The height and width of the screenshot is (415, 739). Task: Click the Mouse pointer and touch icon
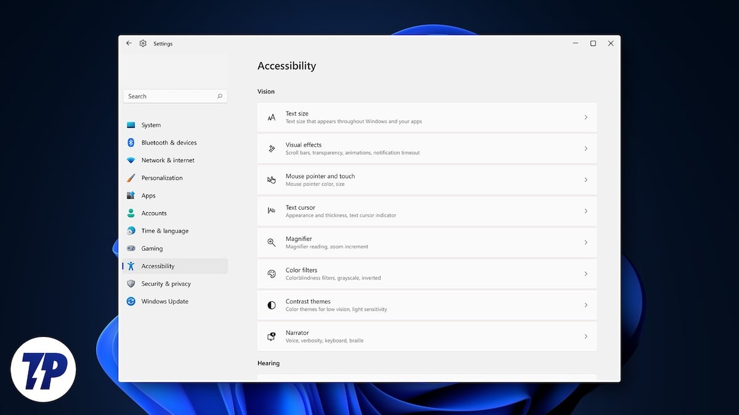point(272,180)
